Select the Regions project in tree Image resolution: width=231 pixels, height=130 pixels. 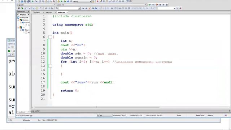(x=25, y=20)
